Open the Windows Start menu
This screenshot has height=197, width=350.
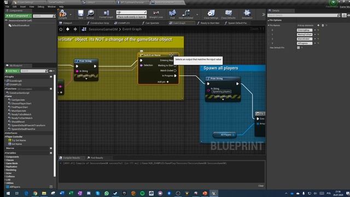pos(8,193)
